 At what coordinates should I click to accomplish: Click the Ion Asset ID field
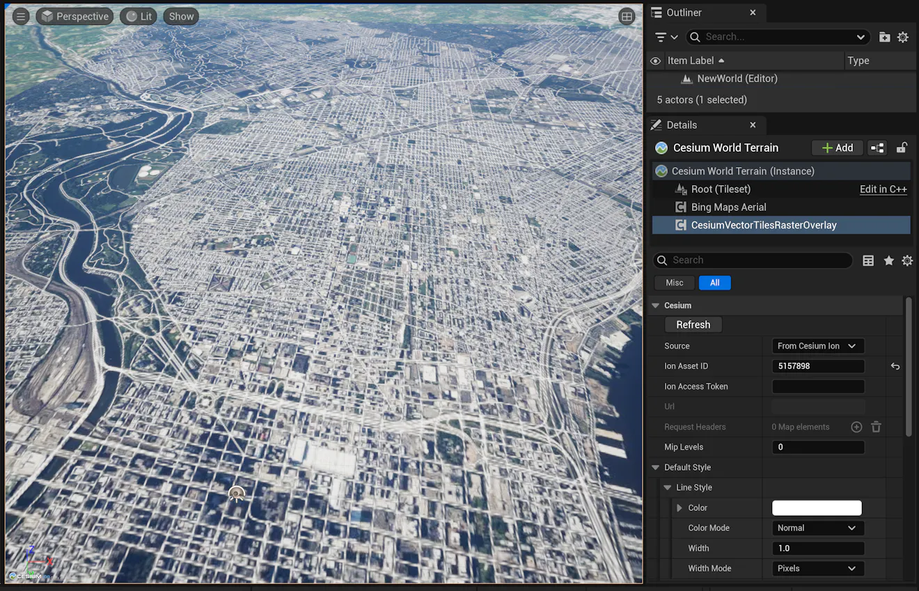tap(818, 366)
